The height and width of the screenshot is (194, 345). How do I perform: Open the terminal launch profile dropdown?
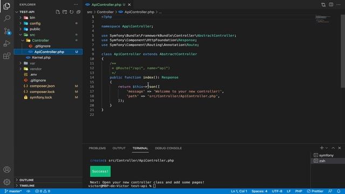(x=327, y=148)
